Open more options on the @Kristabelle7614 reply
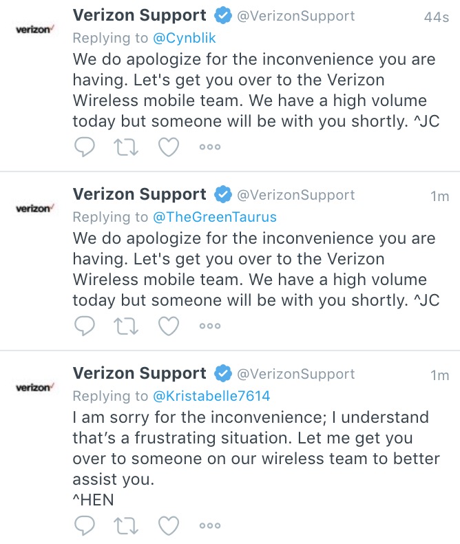Viewport: 460px width, 544px height. point(210,525)
